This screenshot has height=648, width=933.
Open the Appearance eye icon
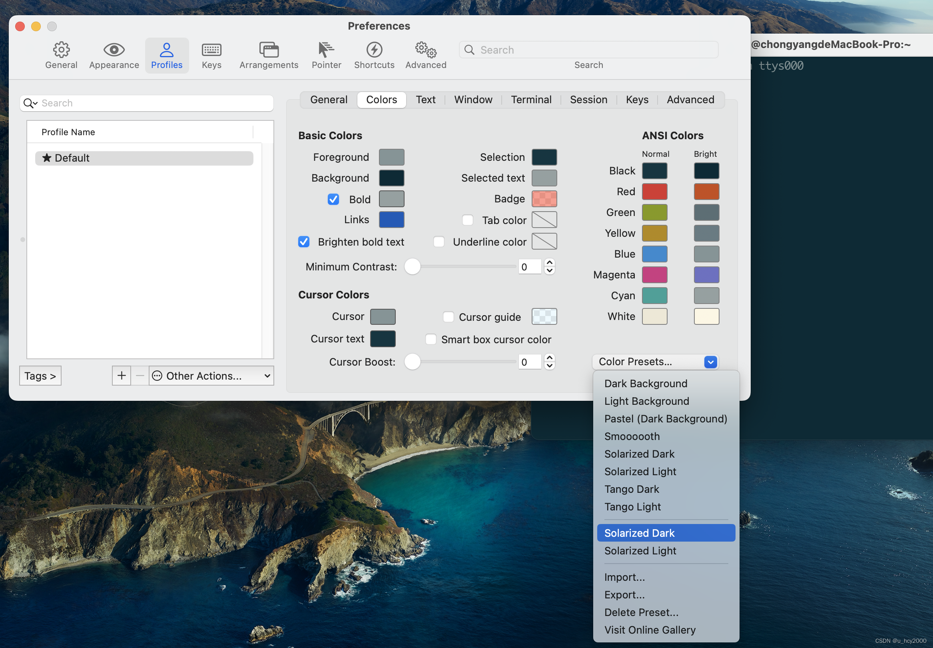114,50
